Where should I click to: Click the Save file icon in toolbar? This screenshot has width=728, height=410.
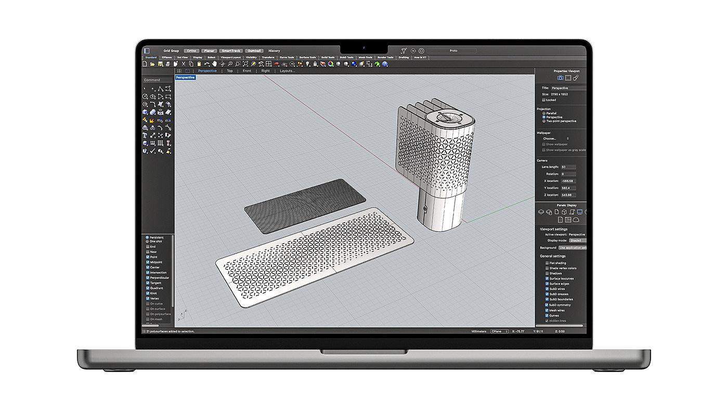[160, 63]
